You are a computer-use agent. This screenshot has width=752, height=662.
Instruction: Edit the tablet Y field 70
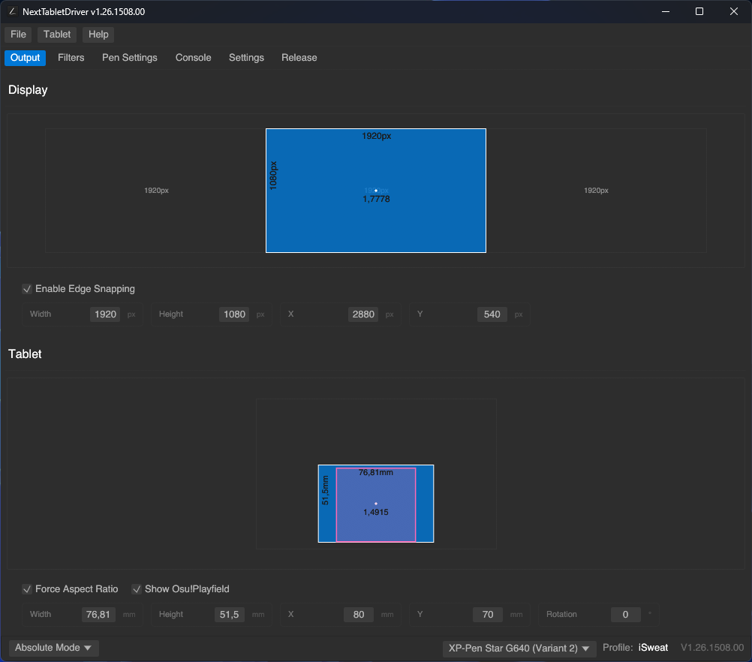(488, 615)
